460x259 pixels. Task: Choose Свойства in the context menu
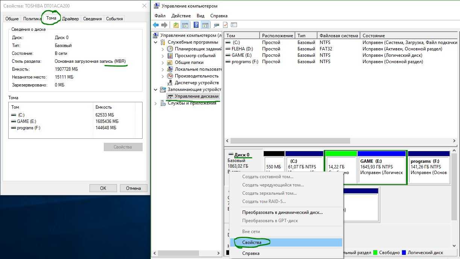252,242
